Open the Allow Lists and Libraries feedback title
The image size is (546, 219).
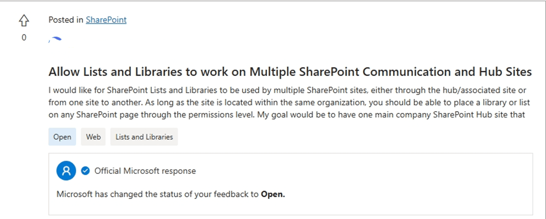click(290, 72)
